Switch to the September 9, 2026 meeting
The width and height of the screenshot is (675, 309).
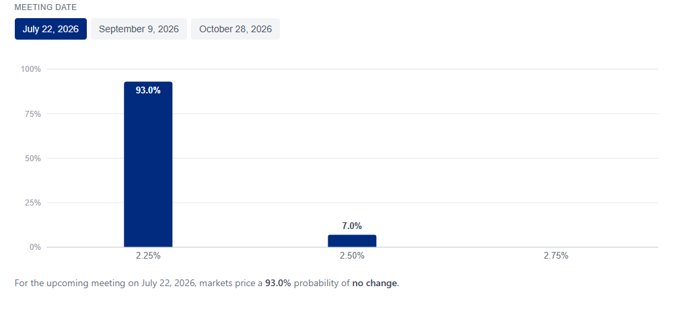tap(139, 29)
